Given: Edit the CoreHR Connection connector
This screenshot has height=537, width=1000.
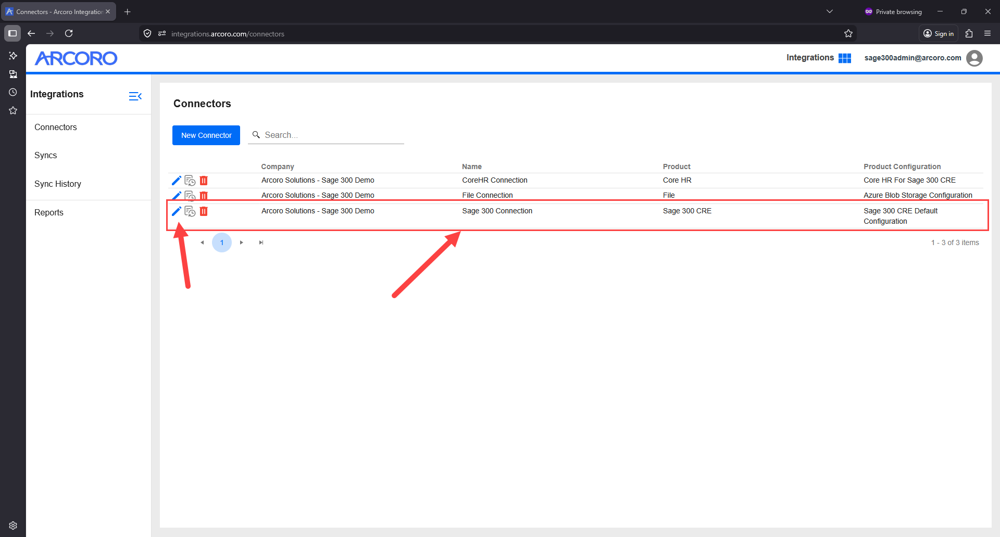Looking at the screenshot, I should coord(177,181).
